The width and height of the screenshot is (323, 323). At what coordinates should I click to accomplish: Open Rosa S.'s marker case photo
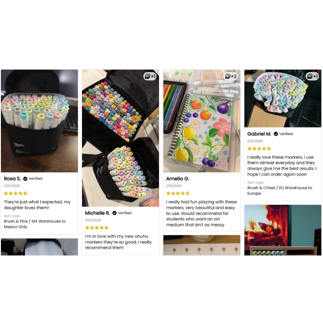coord(39,121)
